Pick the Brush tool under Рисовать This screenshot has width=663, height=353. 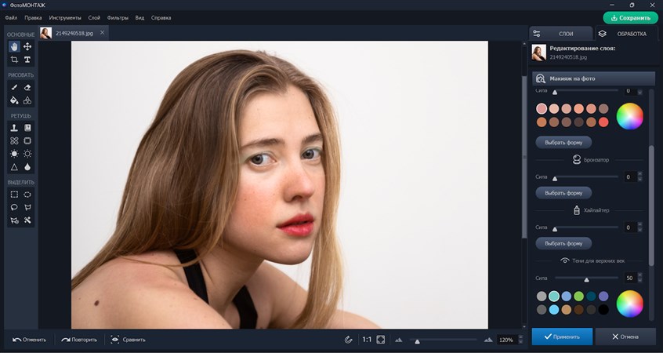[14, 88]
